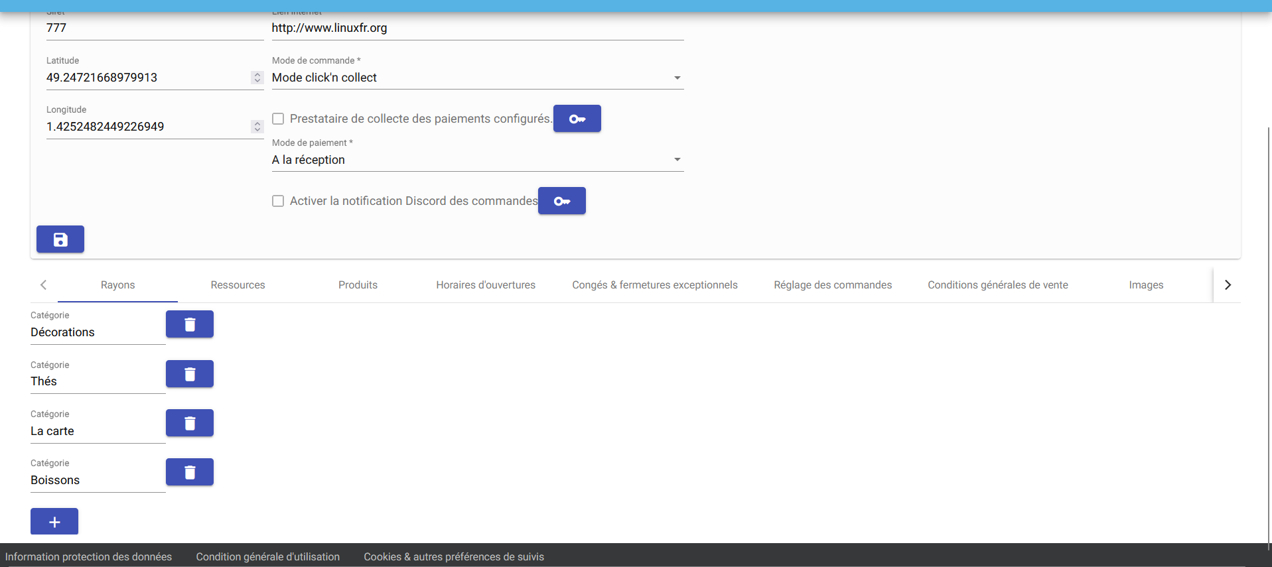Viewport: 1272px width, 567px height.
Task: Enable payment collection provider checkbox
Action: coord(278,119)
